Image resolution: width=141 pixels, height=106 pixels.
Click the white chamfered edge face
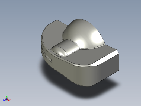[x=105, y=58]
